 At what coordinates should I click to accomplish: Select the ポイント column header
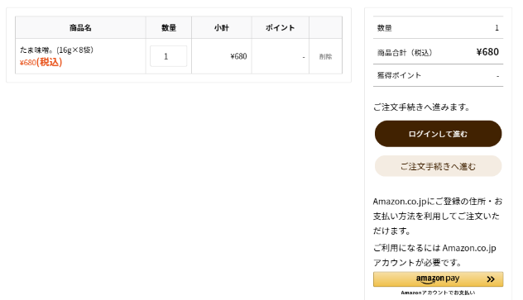click(281, 27)
